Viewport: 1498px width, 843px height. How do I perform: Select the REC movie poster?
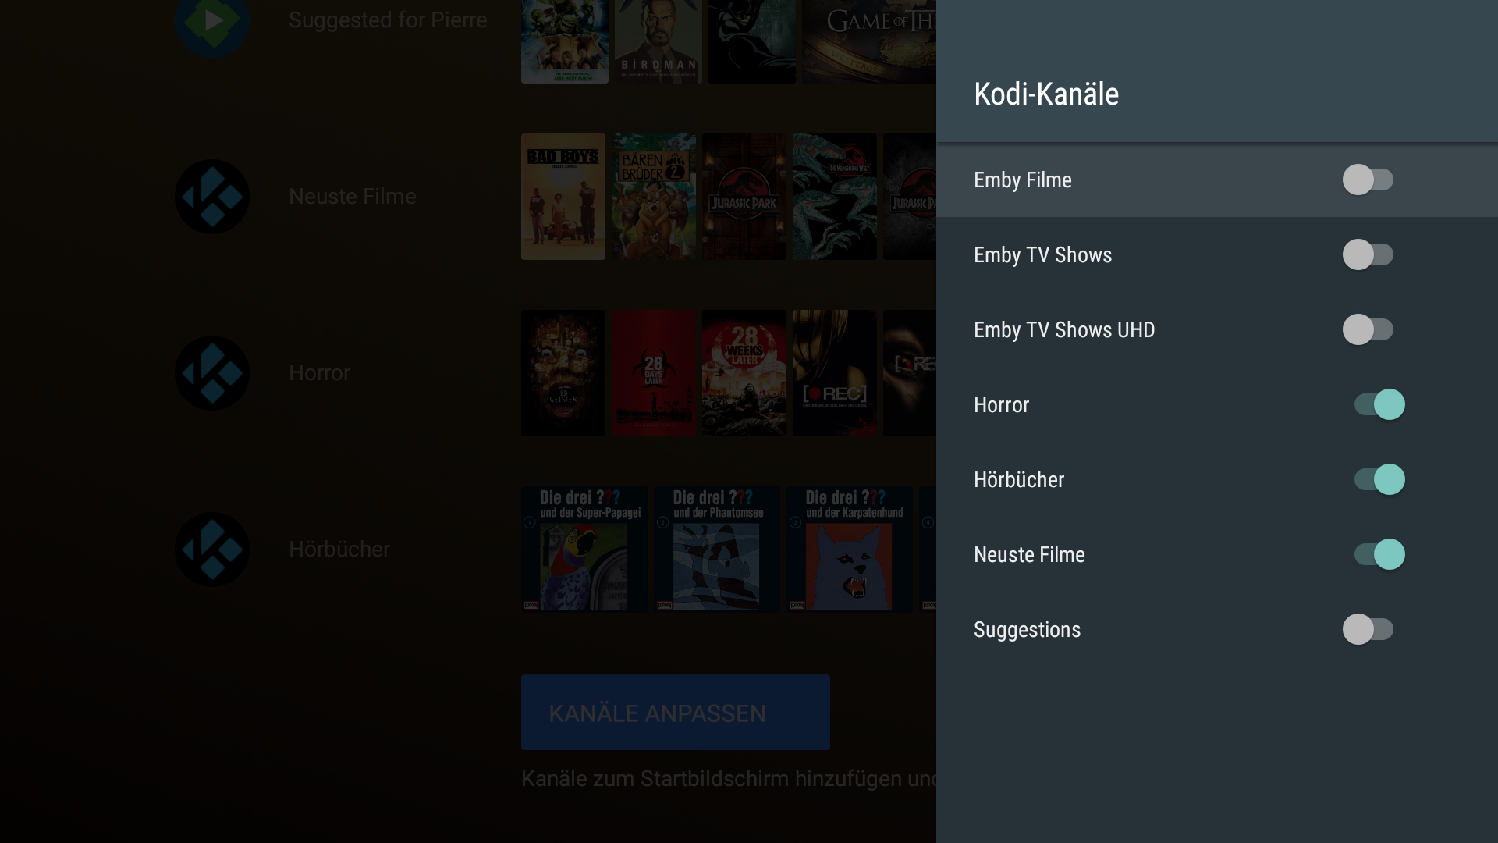(835, 373)
